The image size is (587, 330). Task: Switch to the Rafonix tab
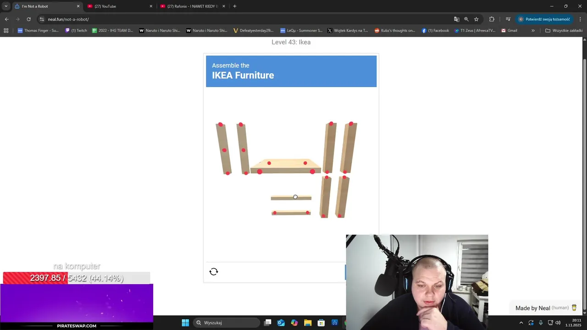pos(193,6)
